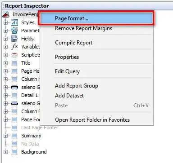The image size is (173, 163).
Task: Choose Compile Report in context menu
Action: coord(96,43)
